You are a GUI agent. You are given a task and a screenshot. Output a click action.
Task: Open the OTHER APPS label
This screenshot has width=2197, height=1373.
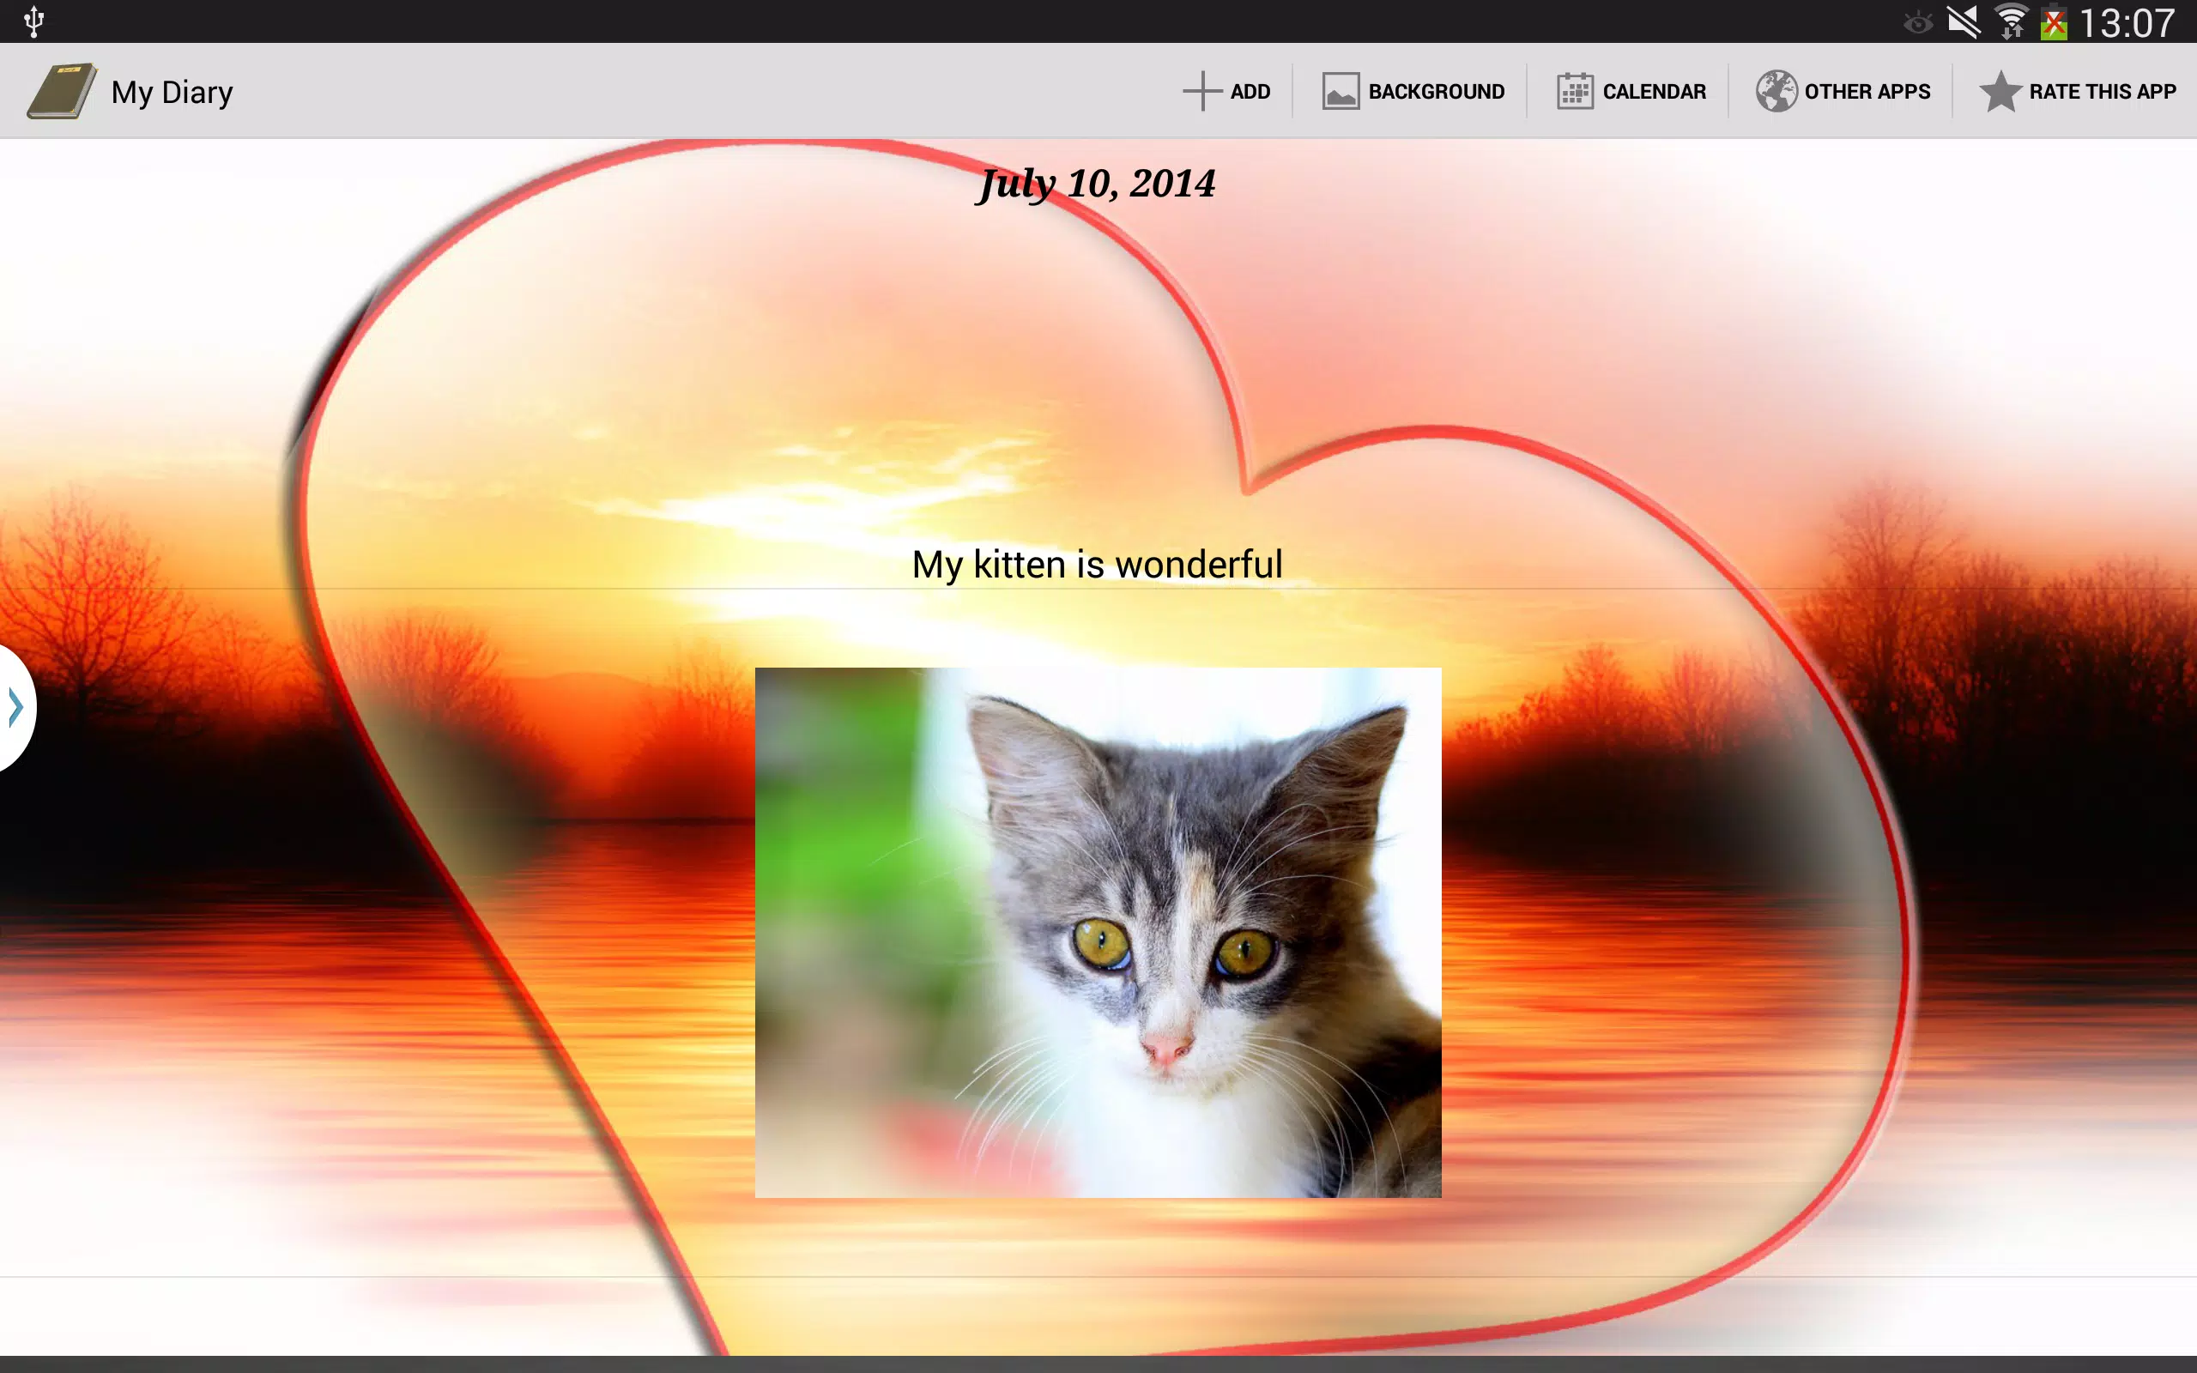coord(1867,92)
